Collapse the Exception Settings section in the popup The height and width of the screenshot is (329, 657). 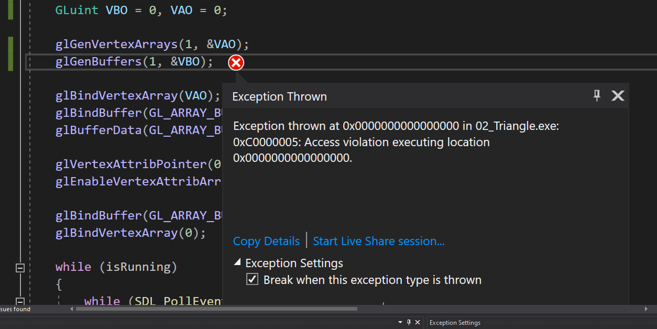point(237,262)
